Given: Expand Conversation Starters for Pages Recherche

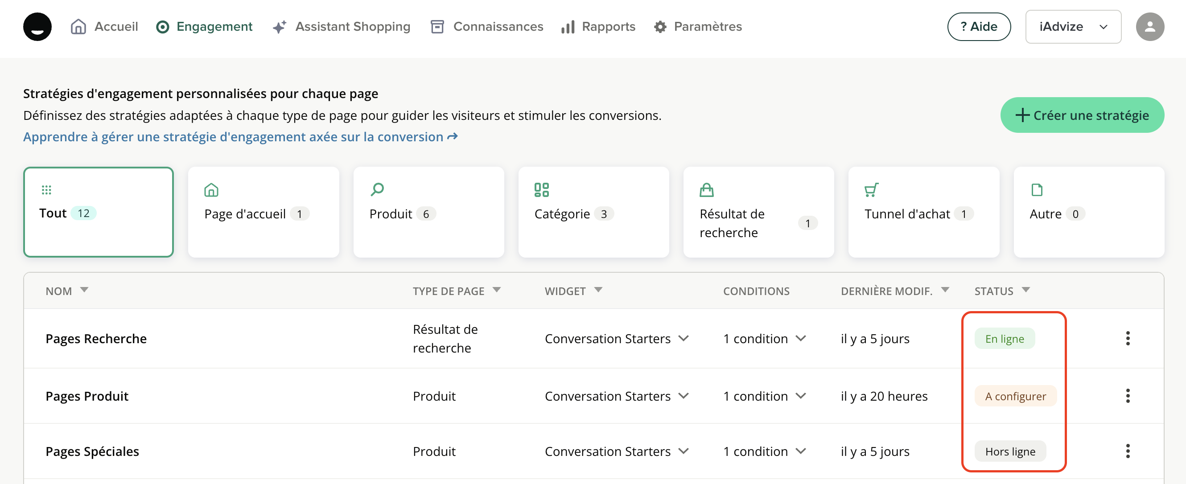Looking at the screenshot, I should point(684,338).
